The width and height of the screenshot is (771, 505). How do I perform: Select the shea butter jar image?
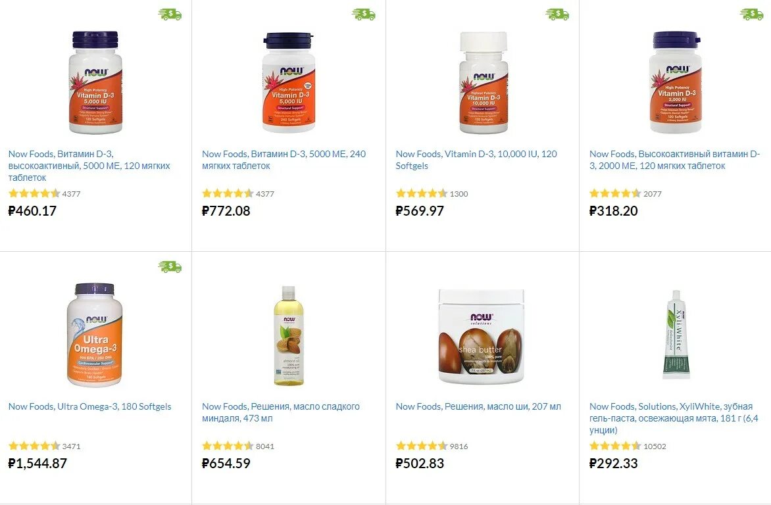click(x=482, y=337)
